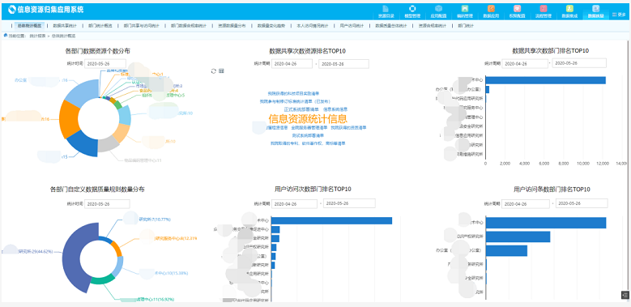Switch to 数据量变化趋势 tab
This screenshot has height=307, width=631.
coord(271,26)
